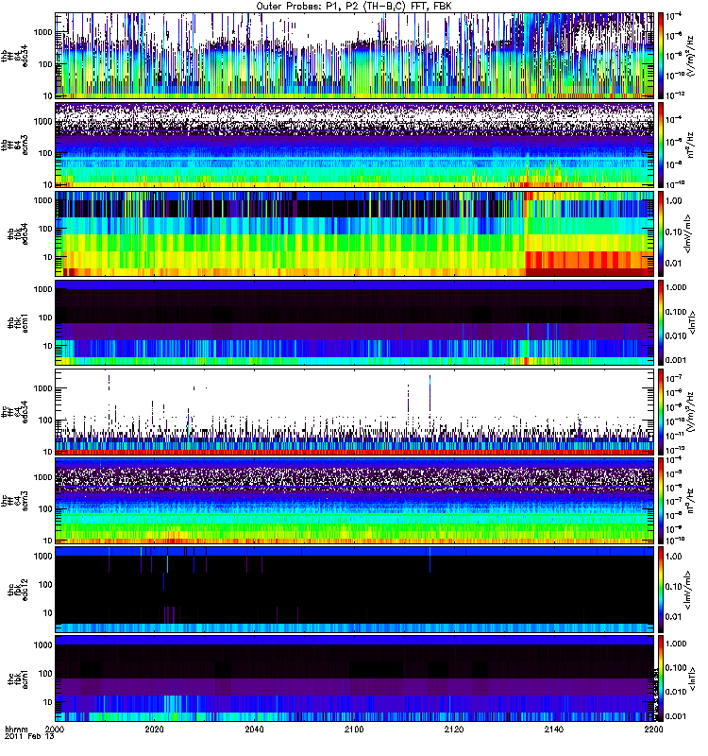Click the color bar beside thc fbk edc12 panel
This screenshot has height=756, width=708.
[x=662, y=588]
